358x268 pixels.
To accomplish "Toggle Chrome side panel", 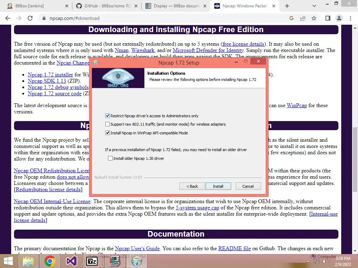I will click(x=328, y=18).
